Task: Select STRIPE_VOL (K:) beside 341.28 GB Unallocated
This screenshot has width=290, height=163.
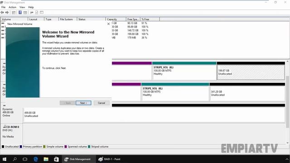Action: [x=175, y=93]
